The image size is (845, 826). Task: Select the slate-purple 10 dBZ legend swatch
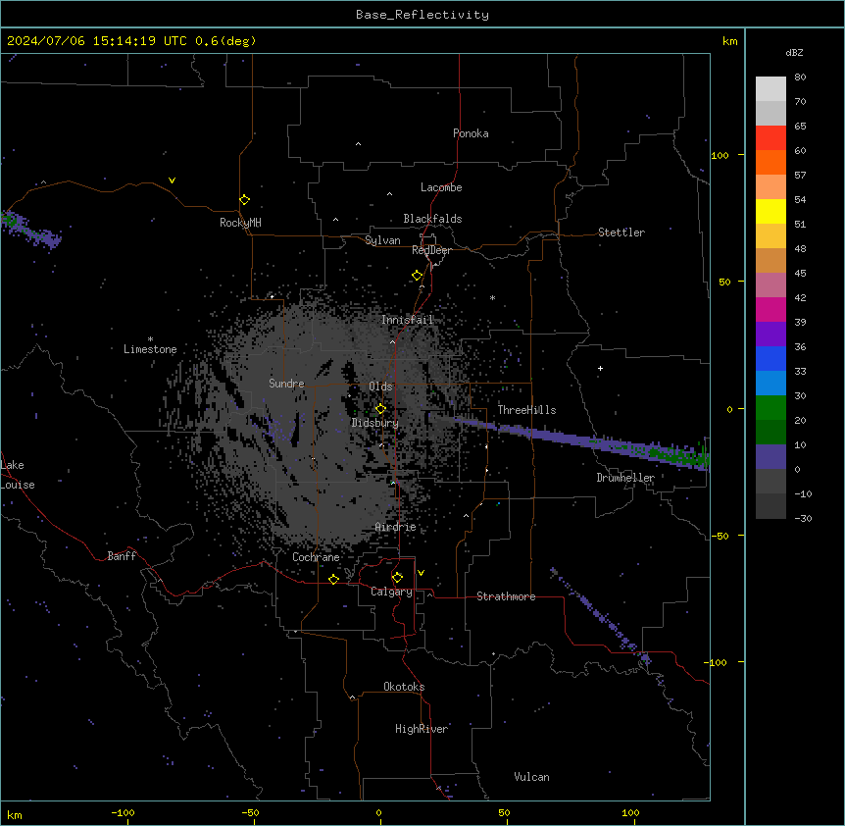770,457
